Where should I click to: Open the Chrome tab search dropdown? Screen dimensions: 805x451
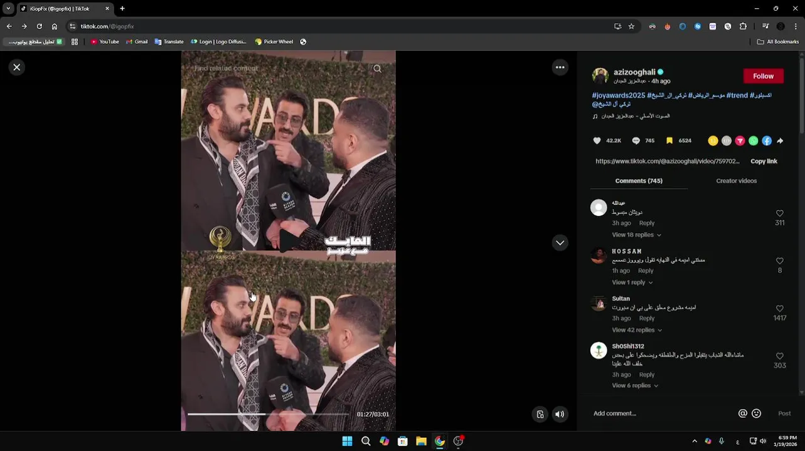pos(8,9)
